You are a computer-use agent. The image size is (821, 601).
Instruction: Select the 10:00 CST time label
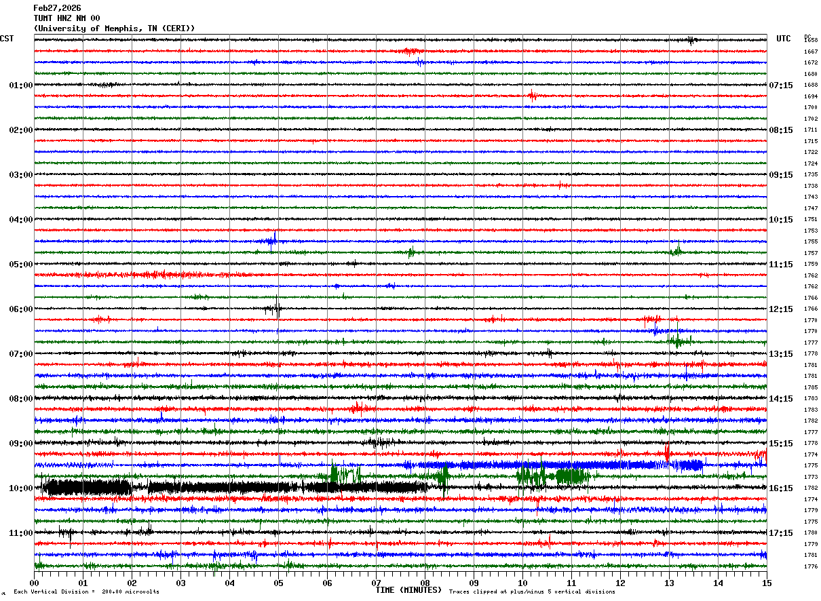pos(21,488)
